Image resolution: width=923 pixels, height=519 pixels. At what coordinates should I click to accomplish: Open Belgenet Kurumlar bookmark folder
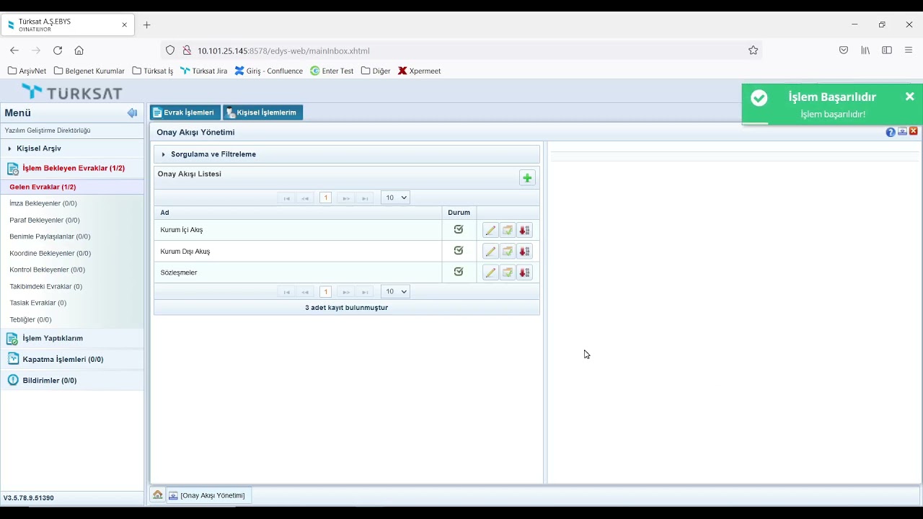tap(89, 71)
